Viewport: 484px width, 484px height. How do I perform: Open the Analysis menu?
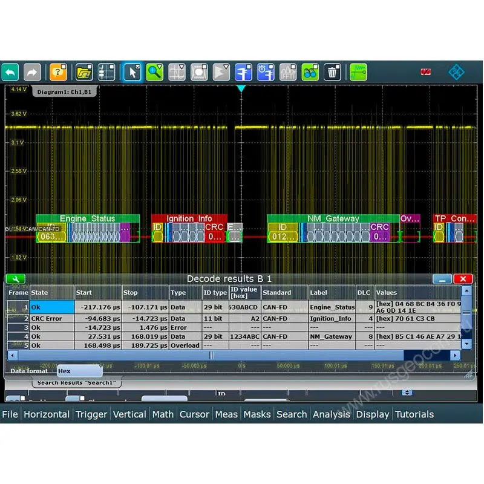(331, 414)
